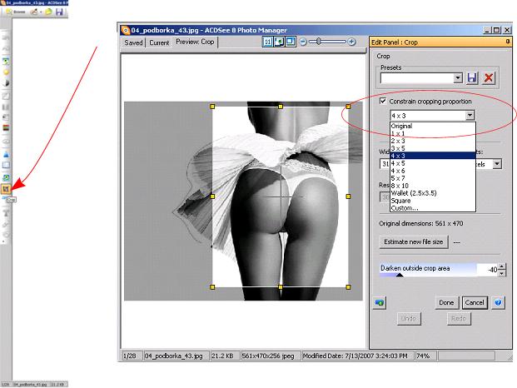Click the save preset floppy disk icon
Screen dimensions: 517x388
(x=473, y=77)
